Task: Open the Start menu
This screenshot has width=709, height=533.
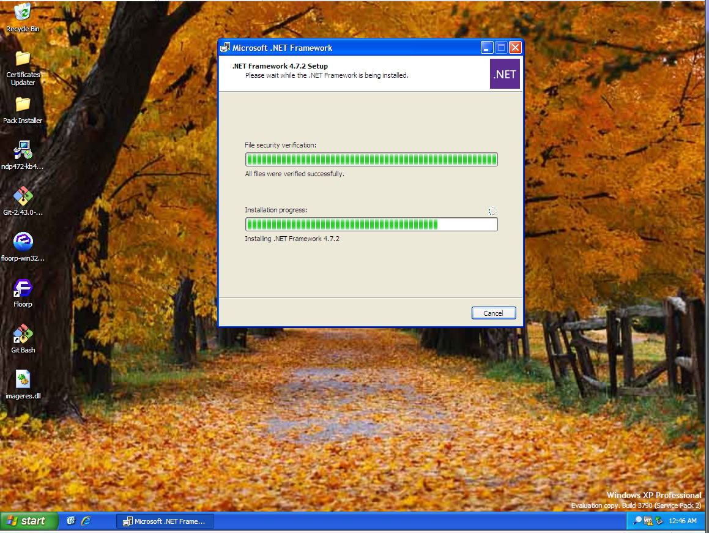Action: coord(29,521)
